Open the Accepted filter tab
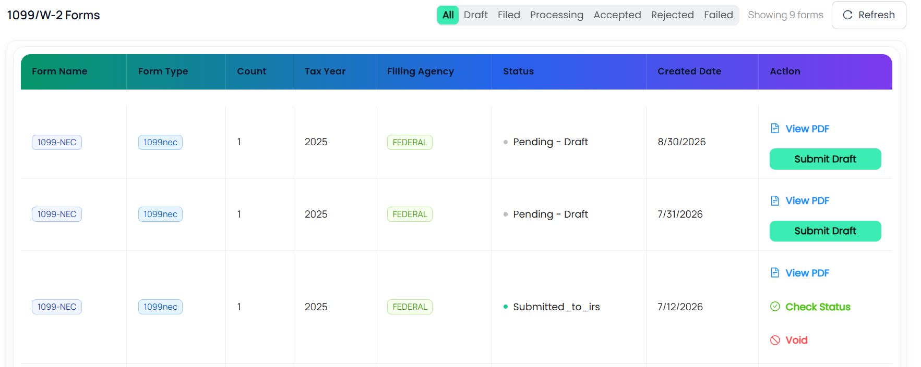Image resolution: width=921 pixels, height=367 pixels. click(x=617, y=15)
